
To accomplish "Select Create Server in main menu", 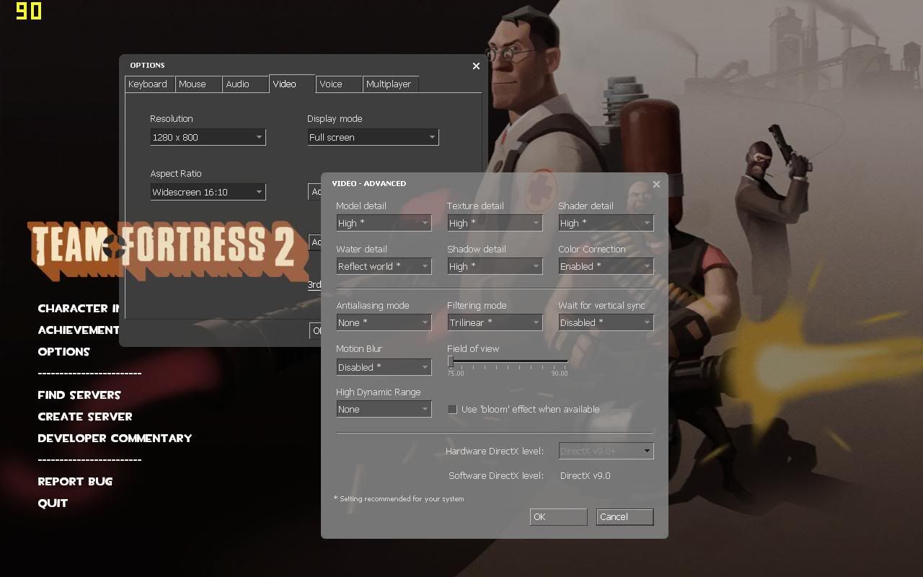I will 85,416.
